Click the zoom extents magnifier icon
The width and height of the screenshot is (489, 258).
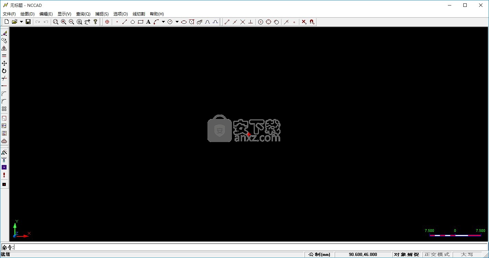coord(79,22)
